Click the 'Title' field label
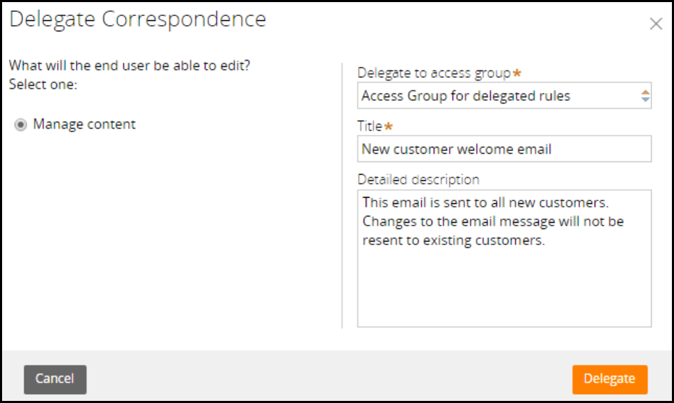Image resolution: width=674 pixels, height=403 pixels. point(369,126)
